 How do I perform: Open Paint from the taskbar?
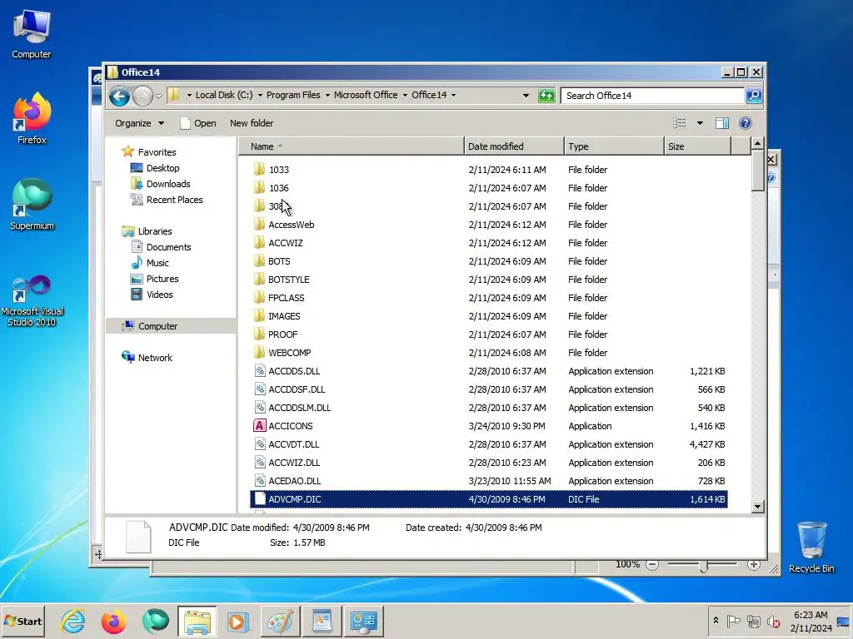coord(280,621)
